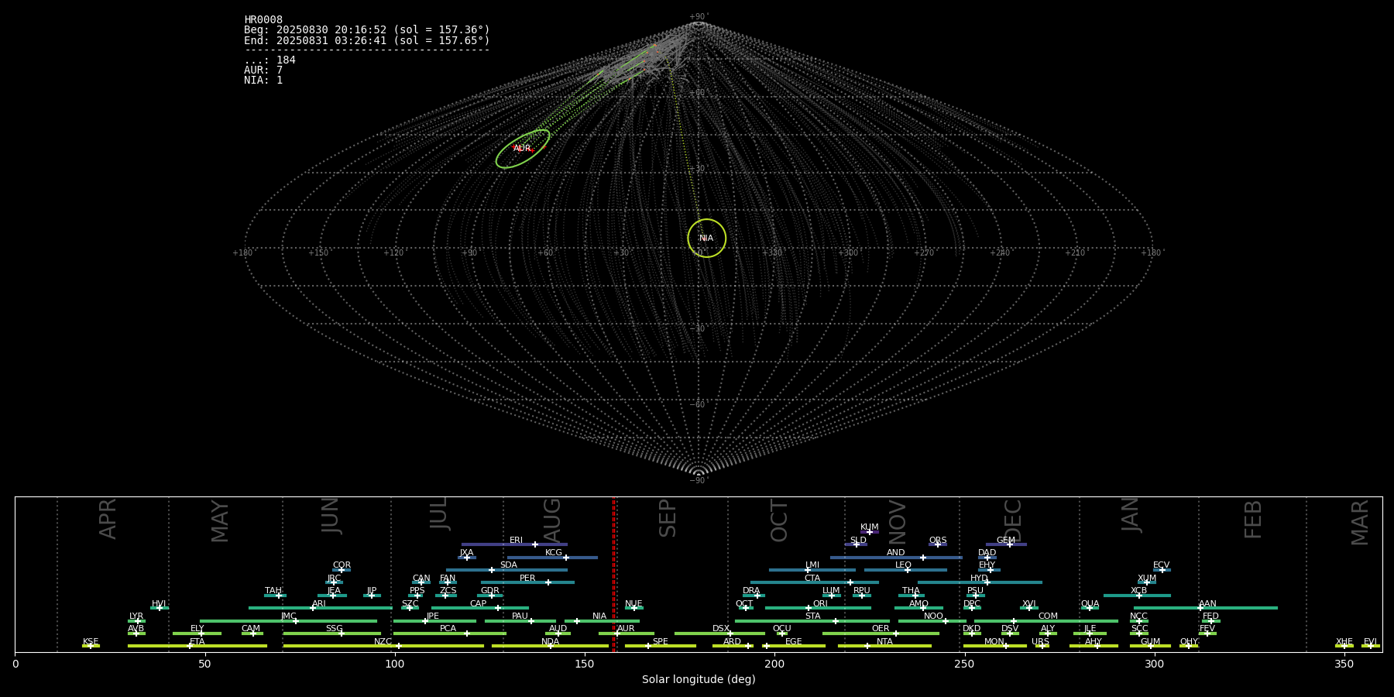The height and width of the screenshot is (697, 1394).
Task: Click the MAR month label
Action: point(1360,523)
